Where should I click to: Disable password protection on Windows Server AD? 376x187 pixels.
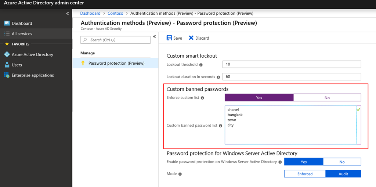coord(342,162)
